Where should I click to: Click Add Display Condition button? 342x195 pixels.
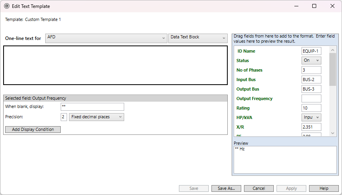pyautogui.click(x=33, y=129)
